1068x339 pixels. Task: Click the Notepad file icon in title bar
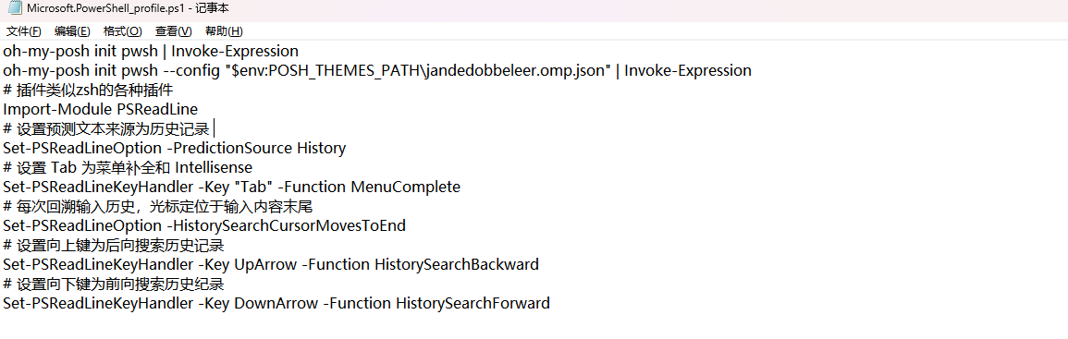tap(14, 9)
